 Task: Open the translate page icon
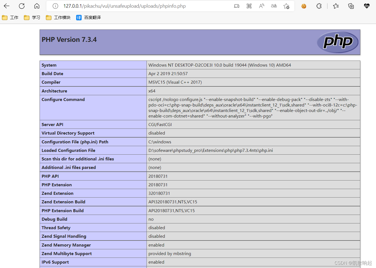tap(274, 6)
